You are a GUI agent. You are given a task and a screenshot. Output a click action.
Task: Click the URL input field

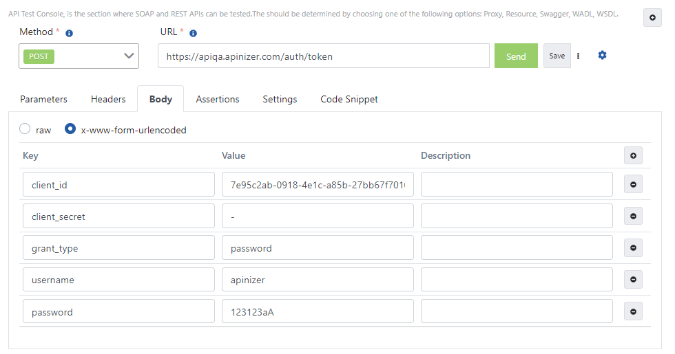[x=324, y=56]
